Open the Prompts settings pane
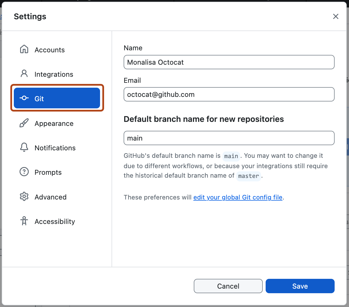This screenshot has width=349, height=307. click(x=48, y=172)
